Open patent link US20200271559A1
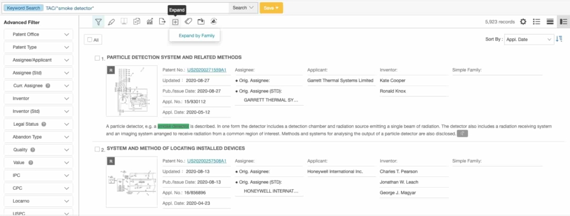This screenshot has width=570, height=216. pos(207,70)
